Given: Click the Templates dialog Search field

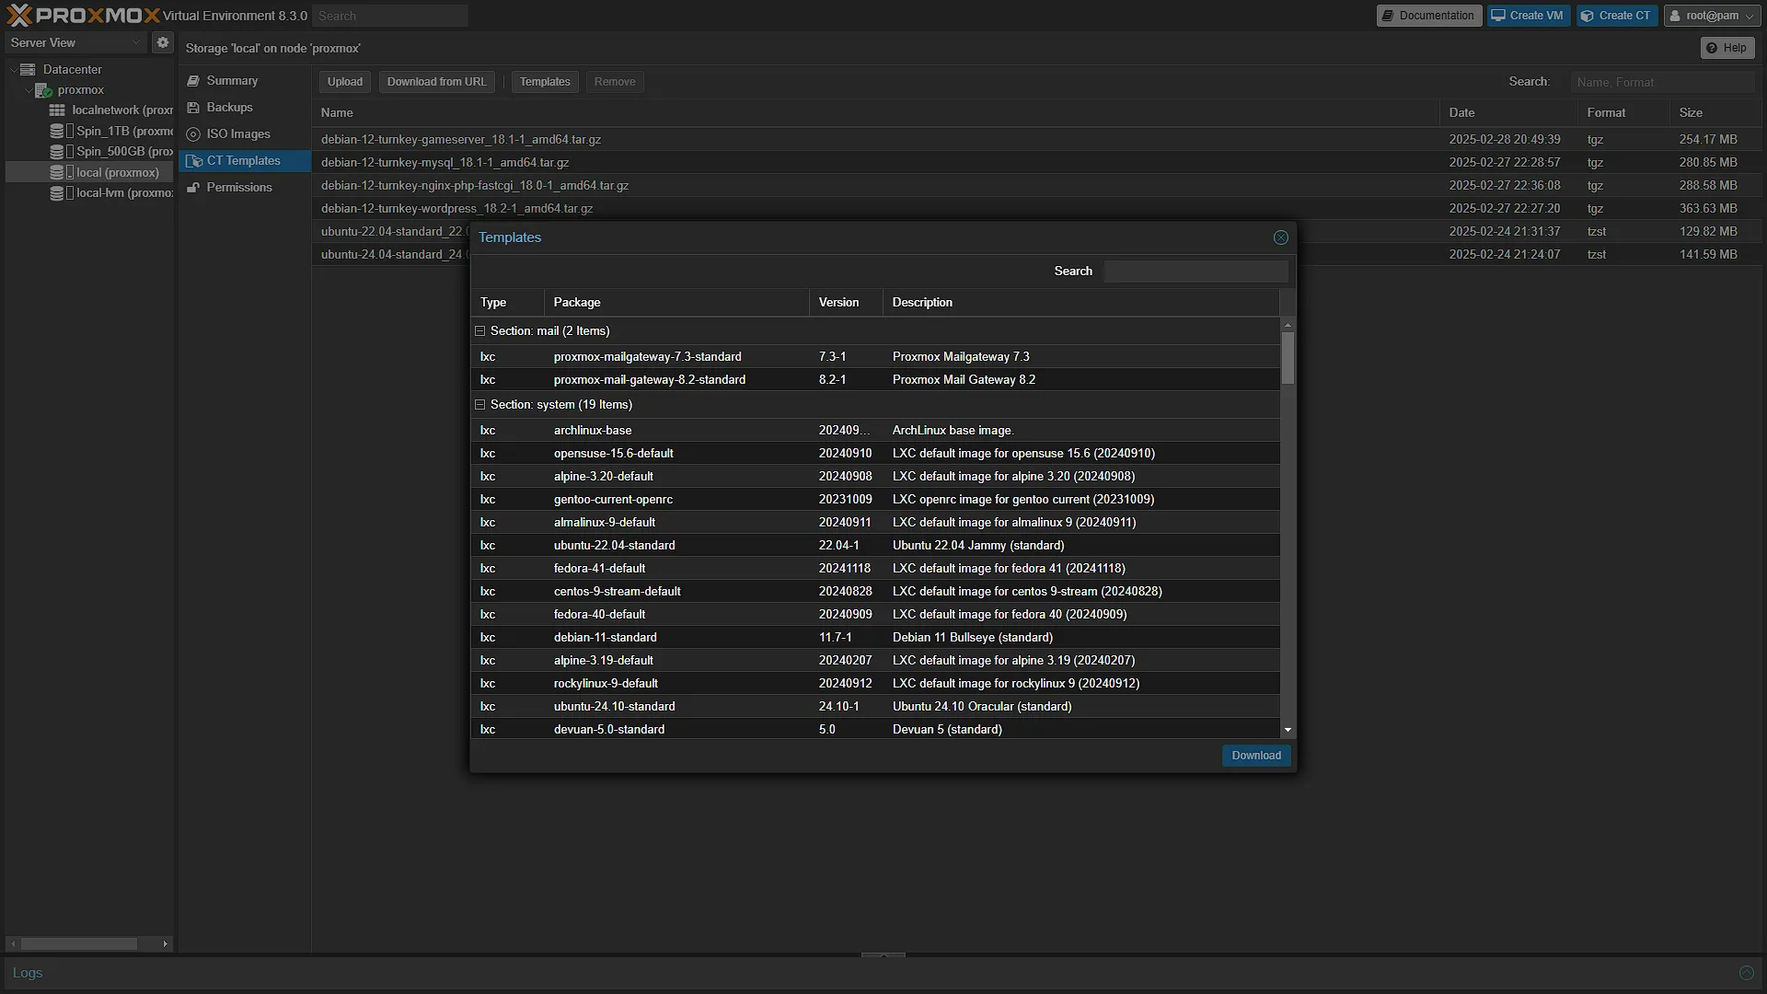Looking at the screenshot, I should pyautogui.click(x=1195, y=271).
